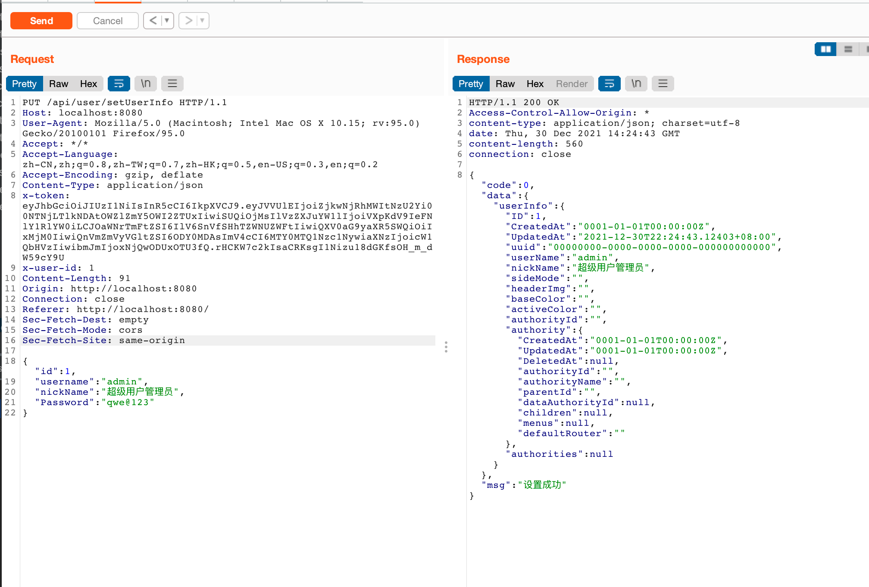
Task: Open back history dropdown arrow
Action: click(x=167, y=21)
